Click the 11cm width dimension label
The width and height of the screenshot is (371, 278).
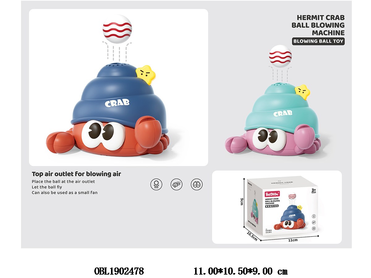tap(293, 240)
